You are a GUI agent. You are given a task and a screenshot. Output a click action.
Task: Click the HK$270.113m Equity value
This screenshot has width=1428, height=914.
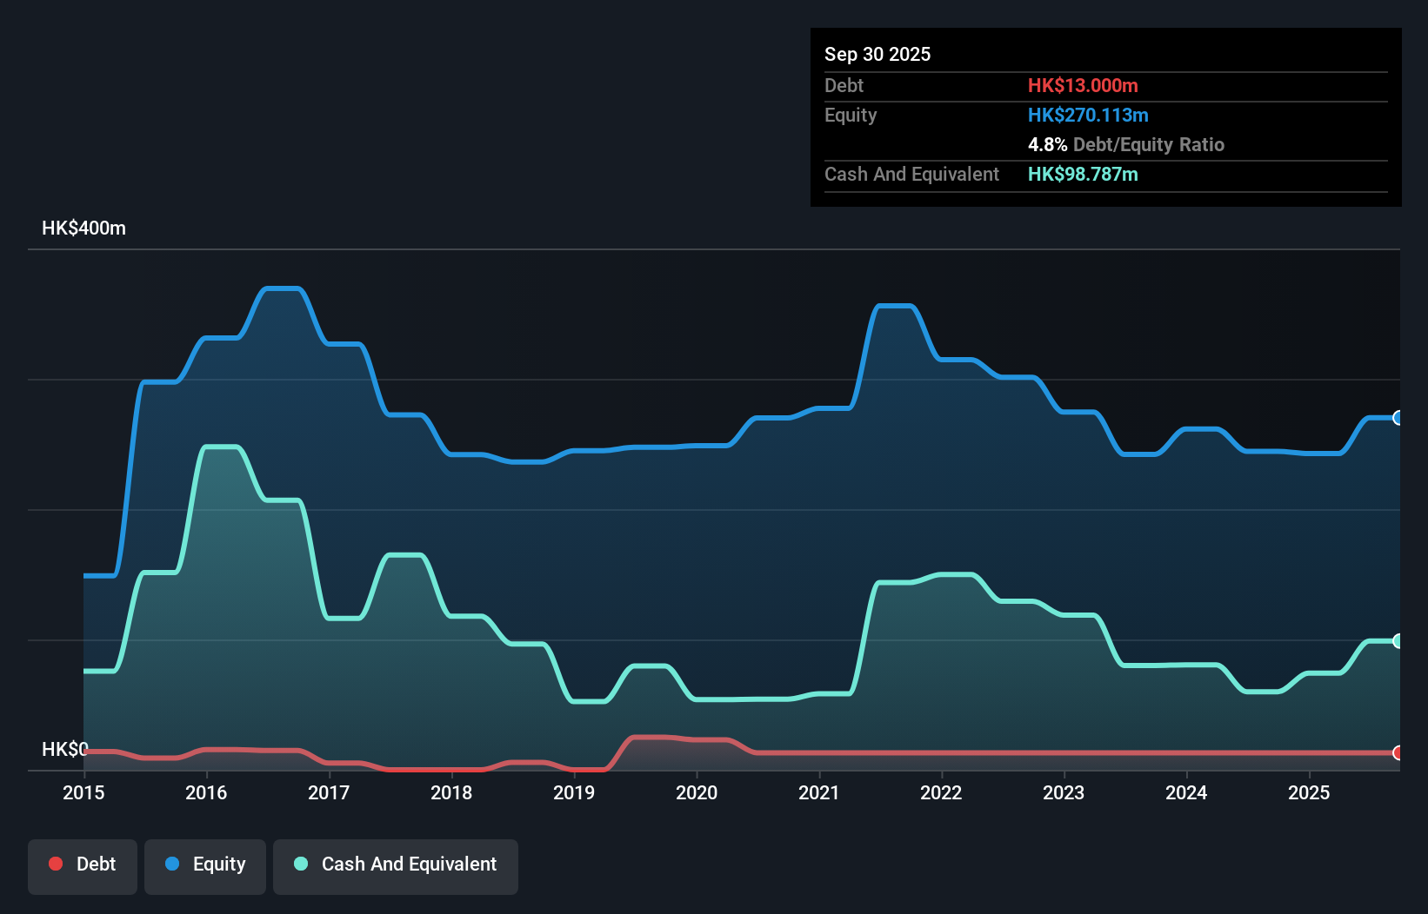pos(1088,115)
